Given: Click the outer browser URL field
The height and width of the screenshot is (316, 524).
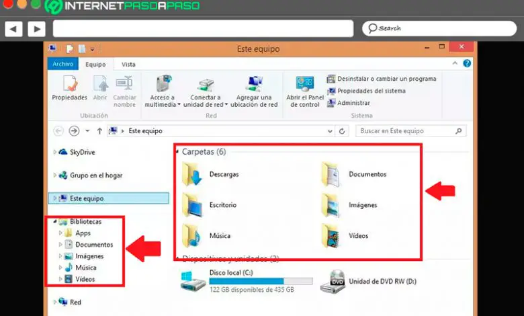Looking at the screenshot, I should coord(203,28).
